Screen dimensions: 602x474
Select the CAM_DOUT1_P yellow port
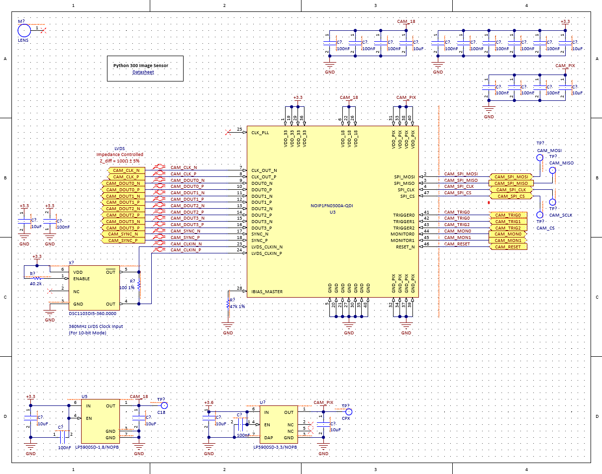(122, 202)
